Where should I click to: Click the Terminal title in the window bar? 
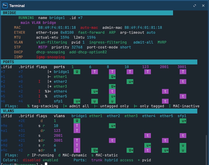(17, 6)
